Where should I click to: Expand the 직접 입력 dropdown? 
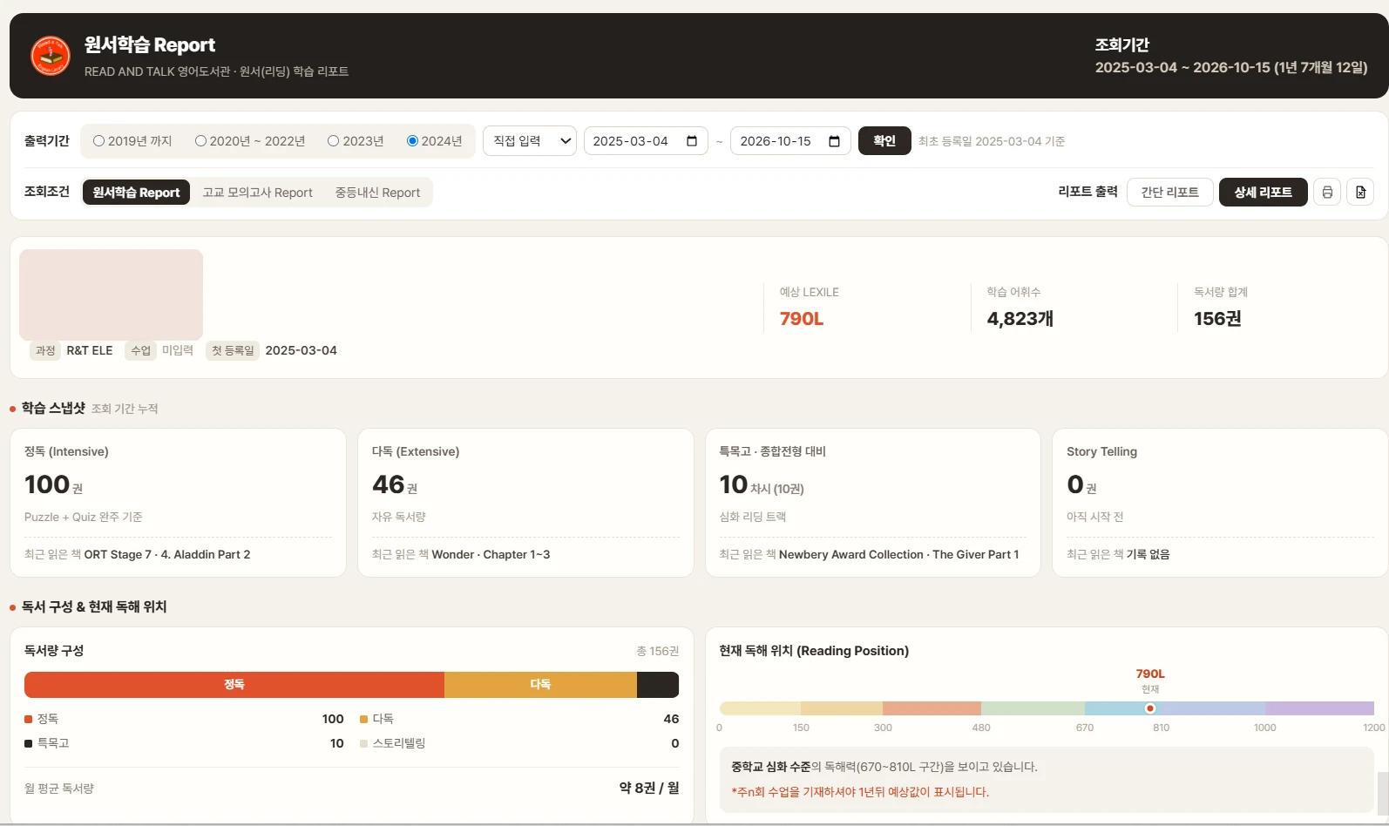coord(530,141)
